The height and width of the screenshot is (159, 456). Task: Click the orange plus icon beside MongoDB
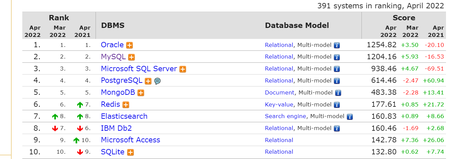click(141, 93)
